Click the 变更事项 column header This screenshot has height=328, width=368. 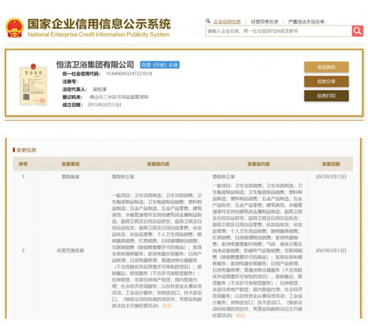click(x=70, y=164)
